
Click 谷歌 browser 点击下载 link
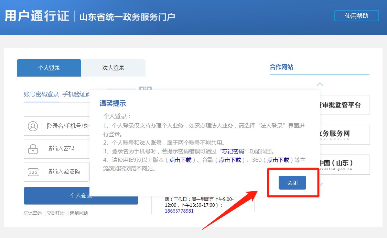(x=230, y=160)
